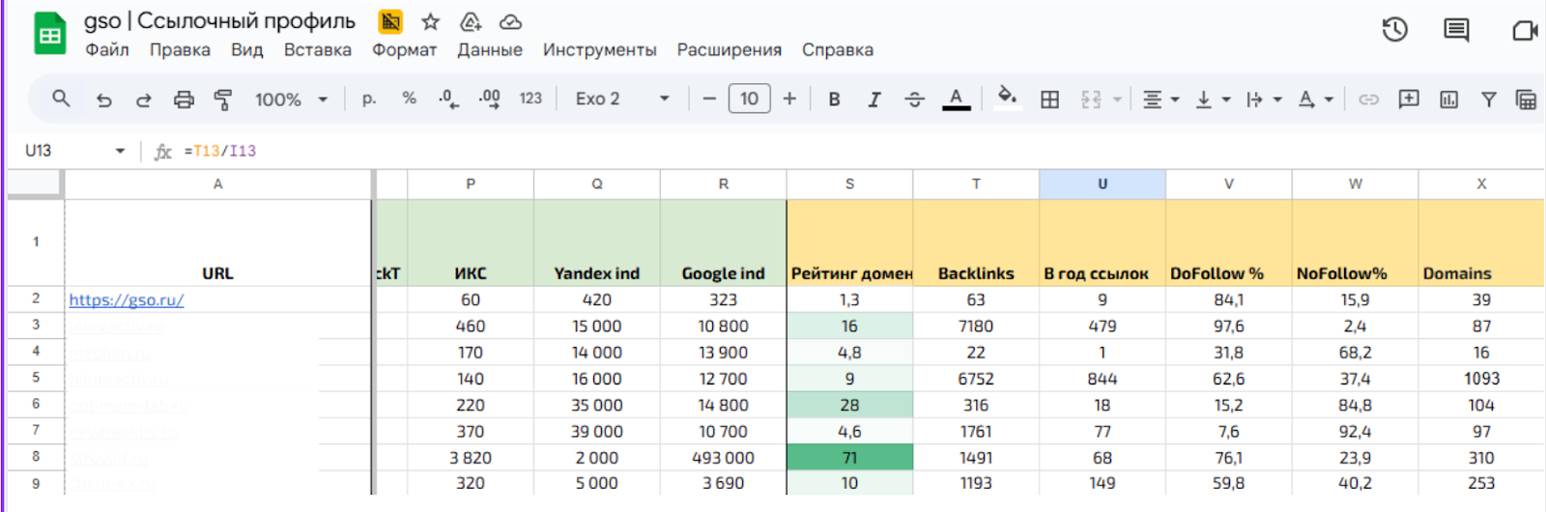
Task: Open the borders tool
Action: coord(1049,100)
